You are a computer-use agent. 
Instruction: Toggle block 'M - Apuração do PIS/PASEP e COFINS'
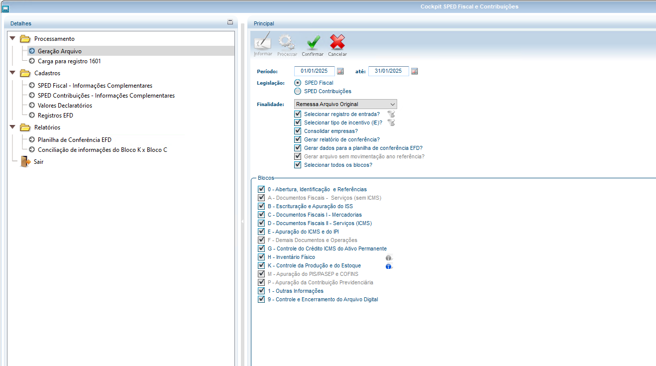261,274
